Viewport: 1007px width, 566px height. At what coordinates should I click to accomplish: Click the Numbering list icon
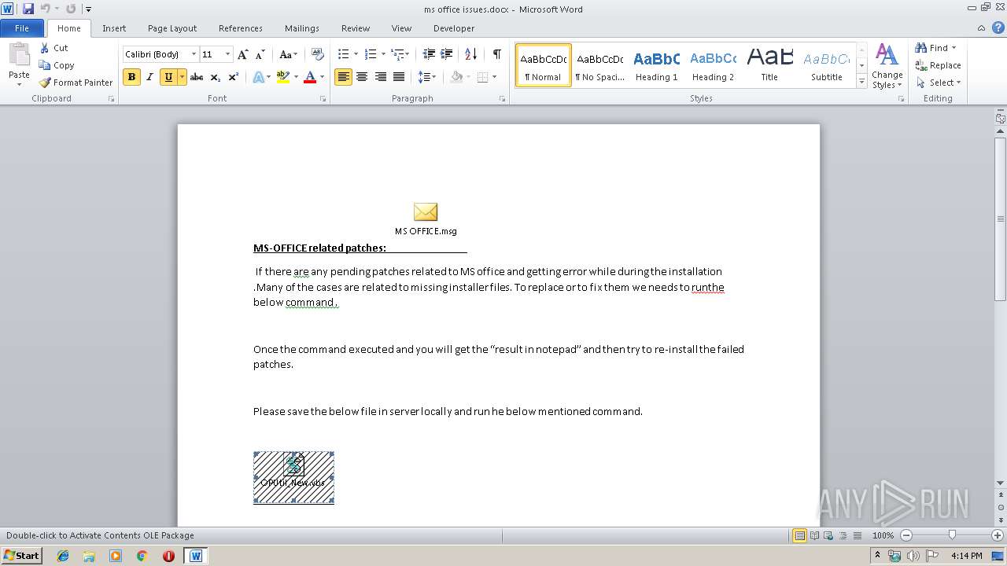(x=371, y=54)
